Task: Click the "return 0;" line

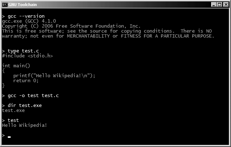Action: [26, 81]
